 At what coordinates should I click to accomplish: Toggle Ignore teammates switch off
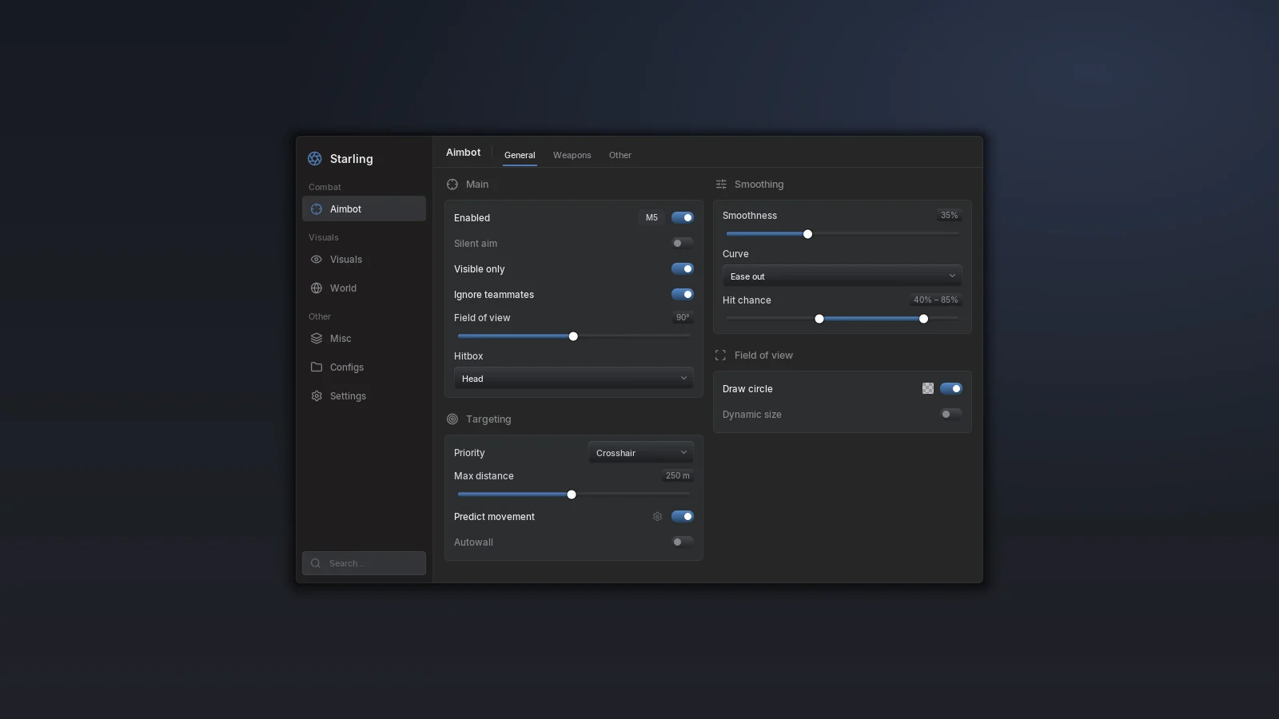(683, 294)
